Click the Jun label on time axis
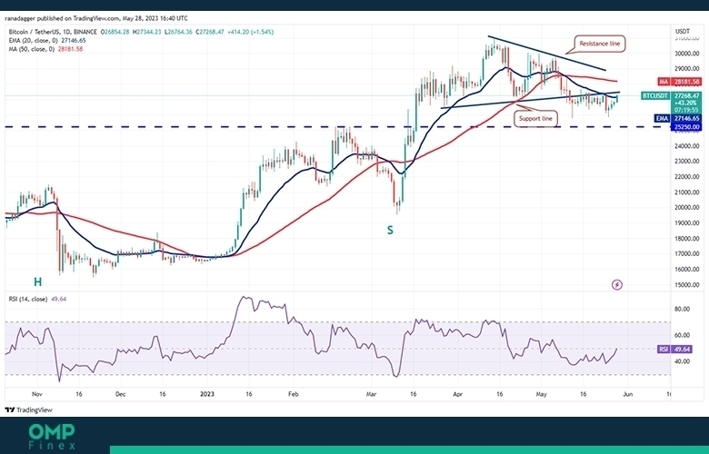Screen dimensions: 709x454 click(627, 394)
